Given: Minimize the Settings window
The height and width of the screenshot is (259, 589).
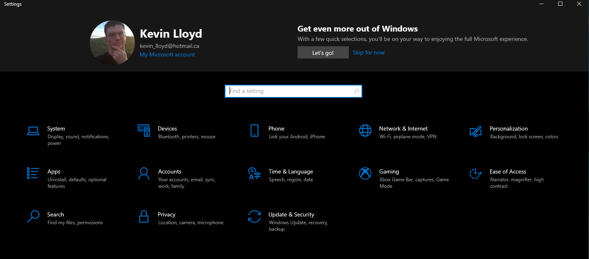Looking at the screenshot, I should pos(541,4).
